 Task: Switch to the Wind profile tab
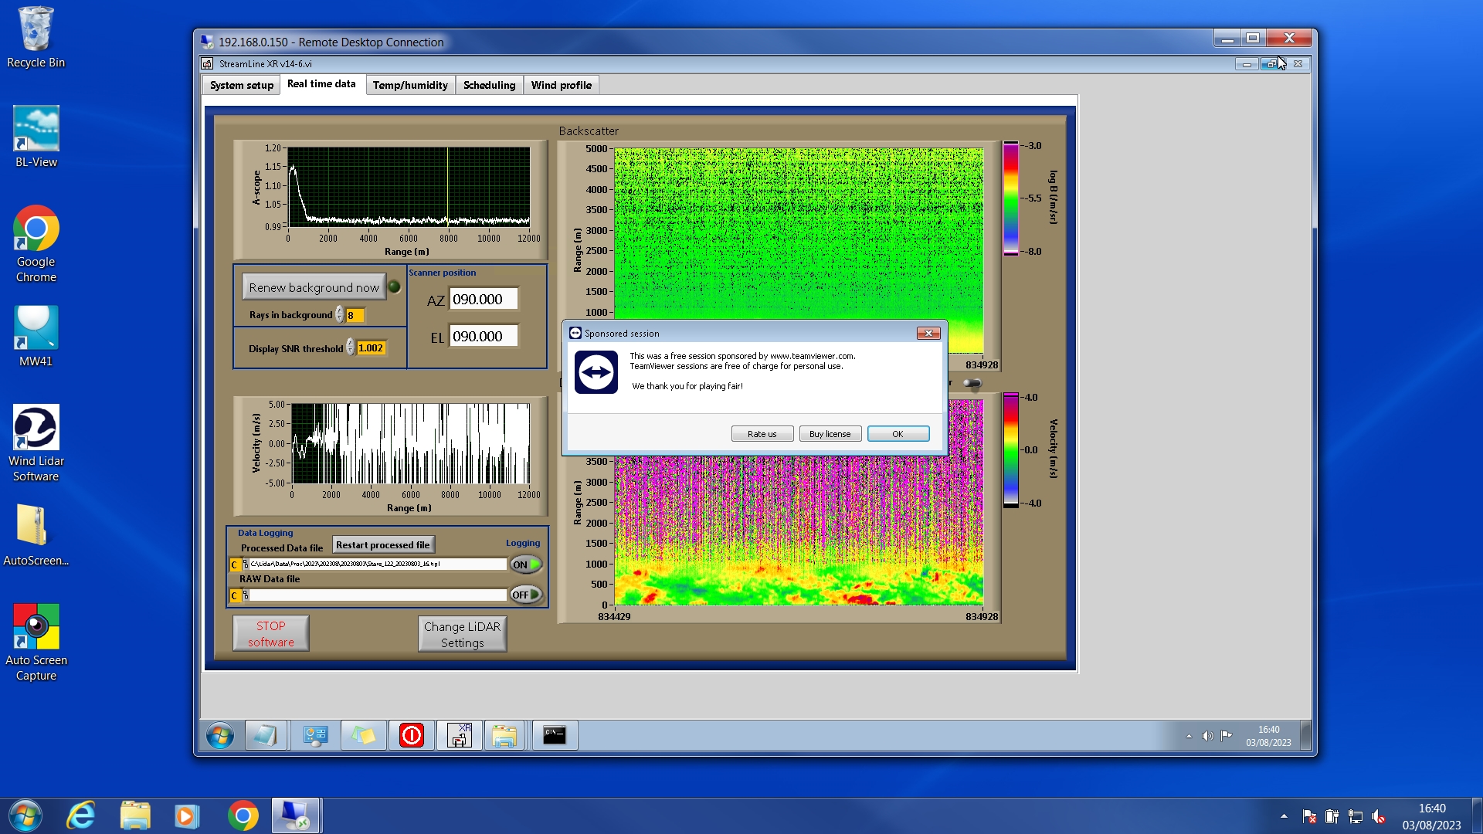[x=561, y=85]
